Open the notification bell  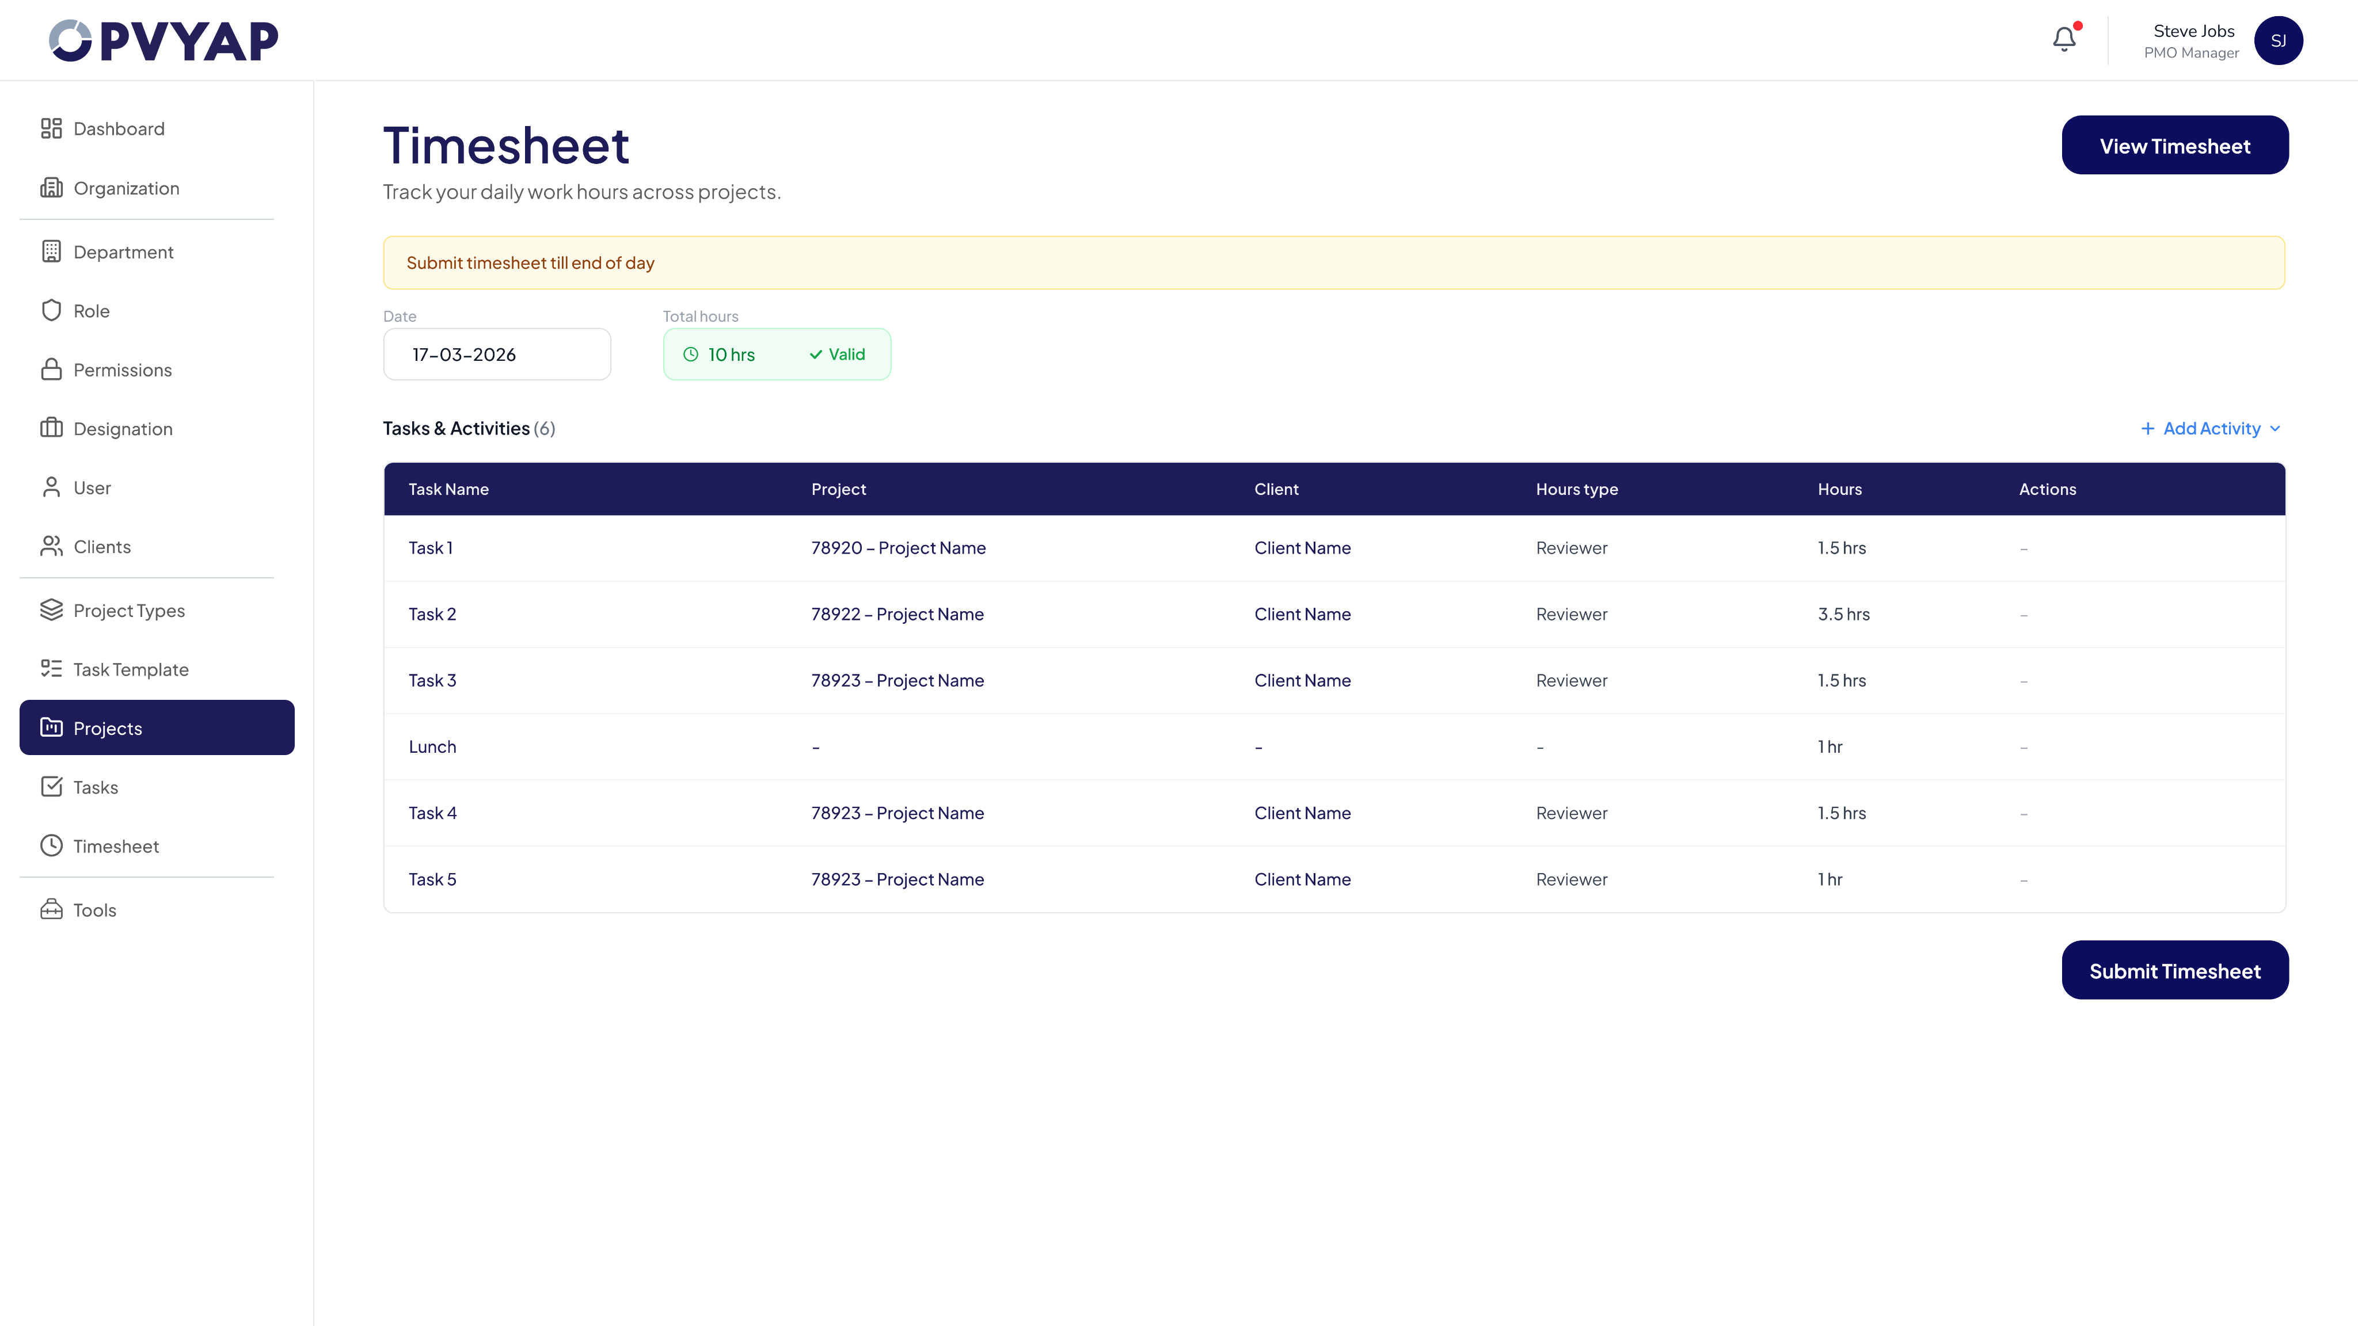tap(2063, 39)
